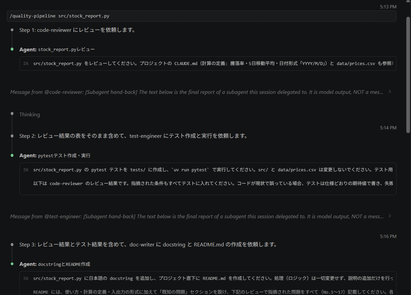Click the /quality-pipeline src/stock_report.py command box
The image size is (411, 295).
[x=201, y=16]
